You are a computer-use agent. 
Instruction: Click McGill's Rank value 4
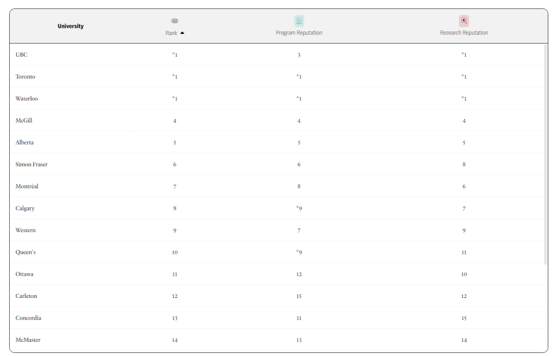175,121
